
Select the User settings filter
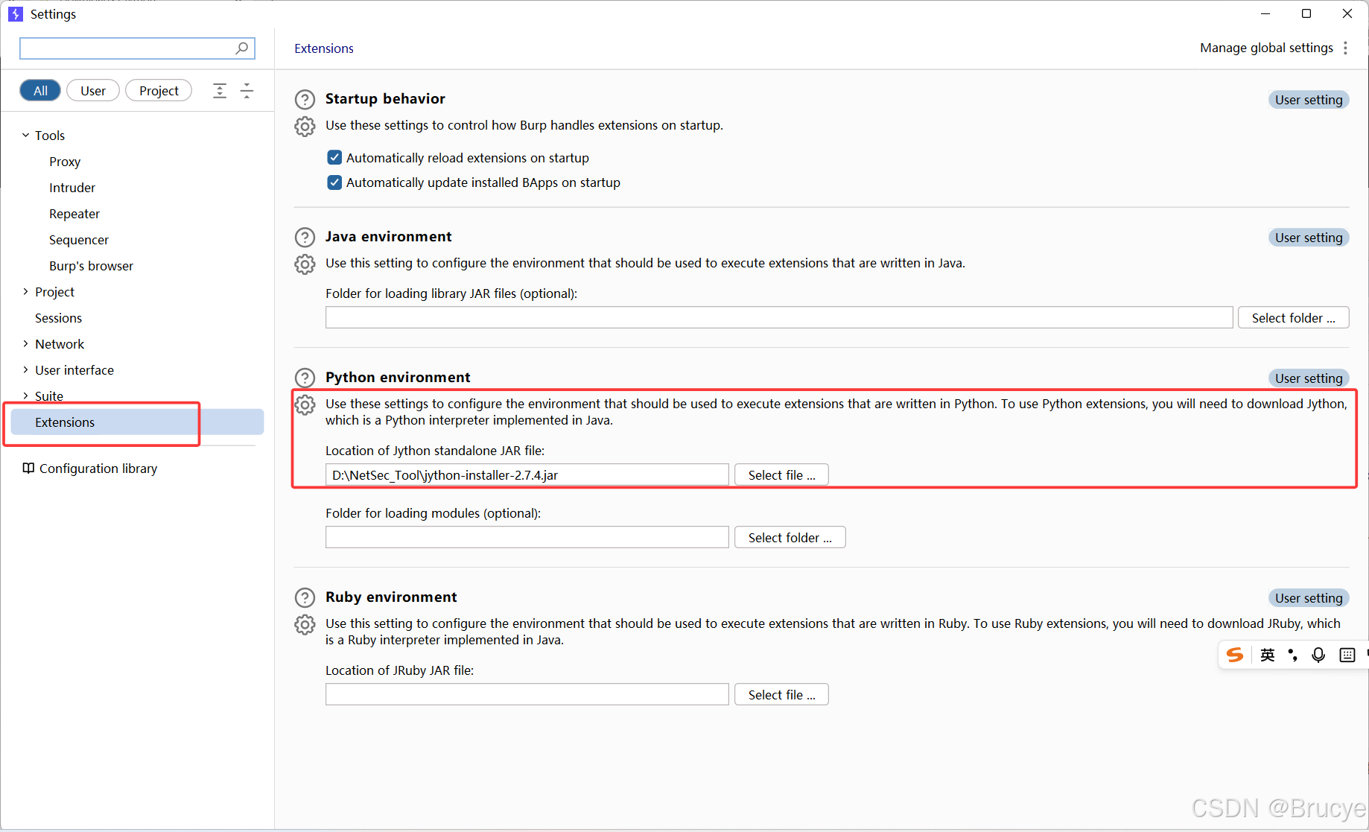[93, 90]
